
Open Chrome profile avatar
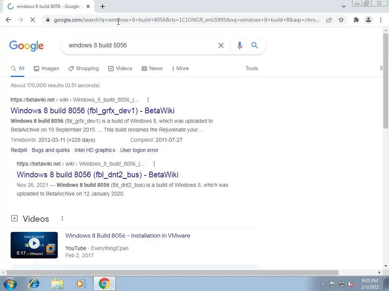[368, 20]
